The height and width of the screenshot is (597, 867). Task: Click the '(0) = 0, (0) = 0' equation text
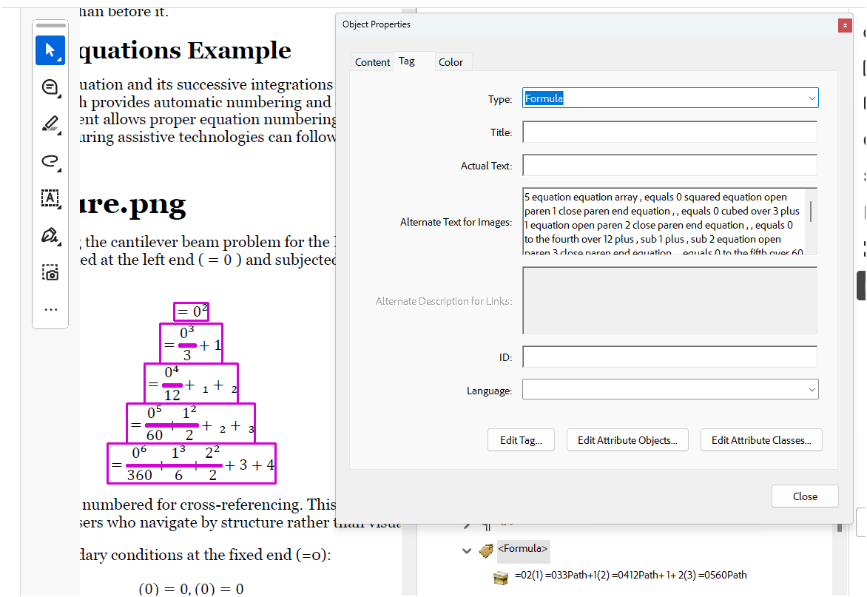click(192, 589)
